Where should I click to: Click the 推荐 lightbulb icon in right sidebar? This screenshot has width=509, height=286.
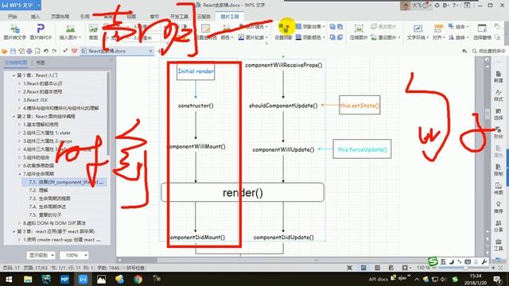[x=499, y=207]
